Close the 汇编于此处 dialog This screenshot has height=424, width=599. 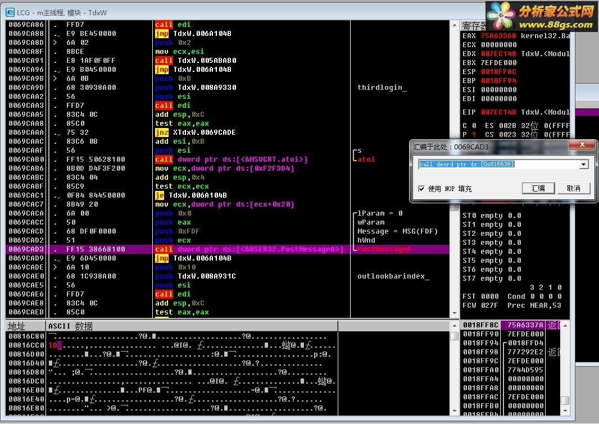pos(582,145)
